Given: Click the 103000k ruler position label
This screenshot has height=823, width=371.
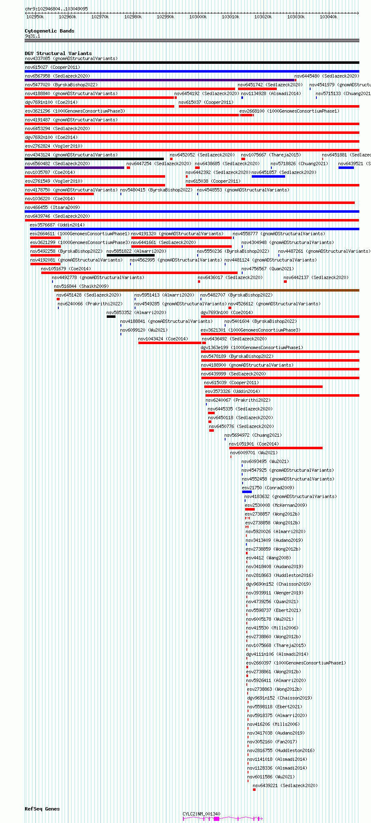Looking at the screenshot, I should click(x=198, y=17).
